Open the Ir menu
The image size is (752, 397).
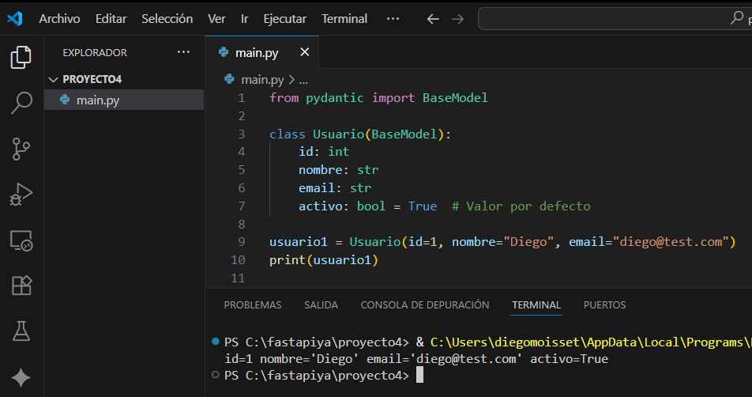click(245, 19)
